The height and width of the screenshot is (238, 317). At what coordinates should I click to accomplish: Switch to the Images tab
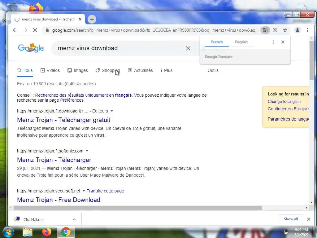[78, 70]
